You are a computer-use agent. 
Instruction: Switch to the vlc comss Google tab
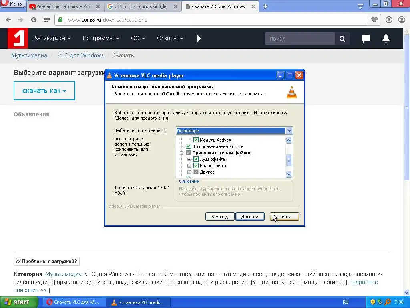tap(140, 6)
